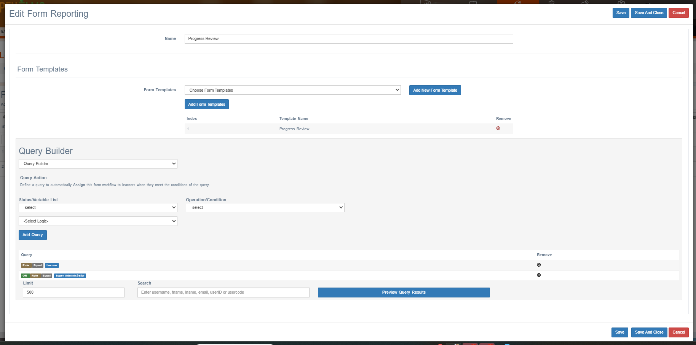Click the top Save And Close button
Viewport: 696px width, 345px height.
[649, 13]
